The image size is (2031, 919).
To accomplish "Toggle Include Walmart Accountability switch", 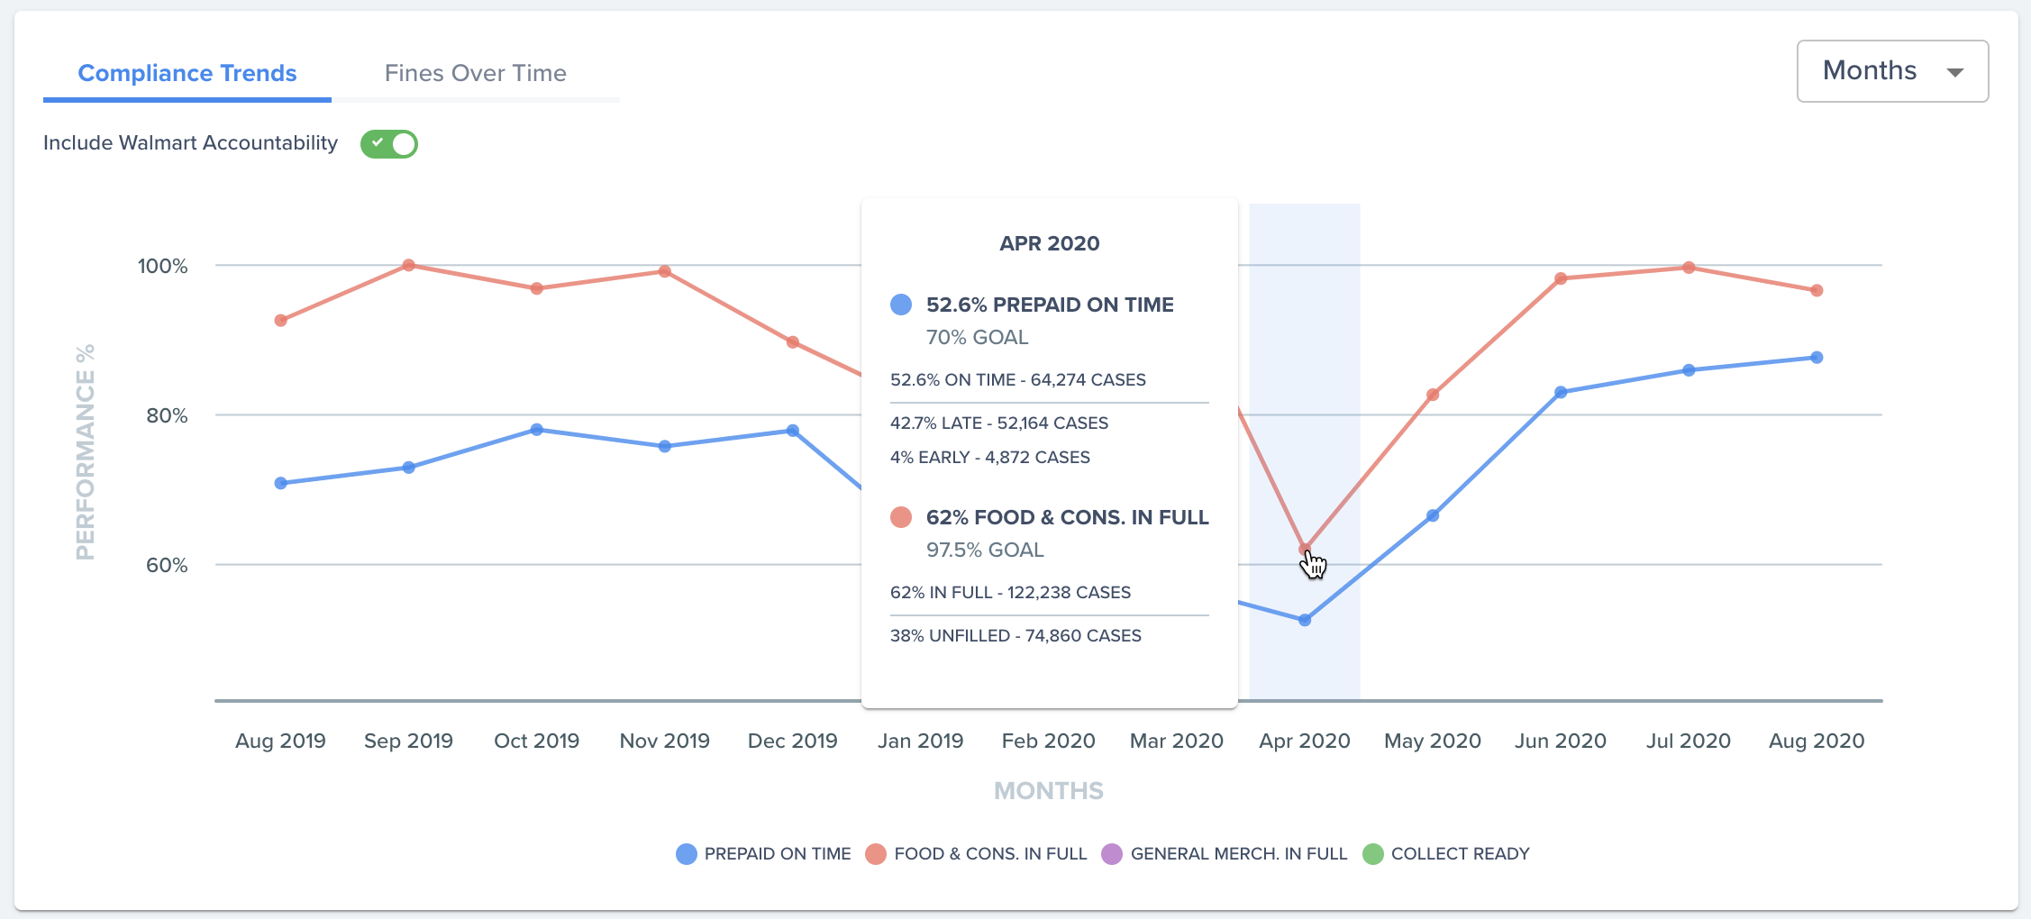I will [x=389, y=143].
